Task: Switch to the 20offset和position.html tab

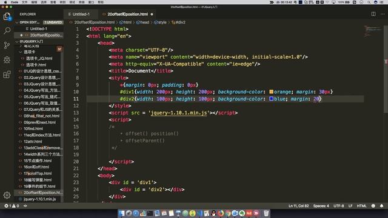Action: coord(127,15)
